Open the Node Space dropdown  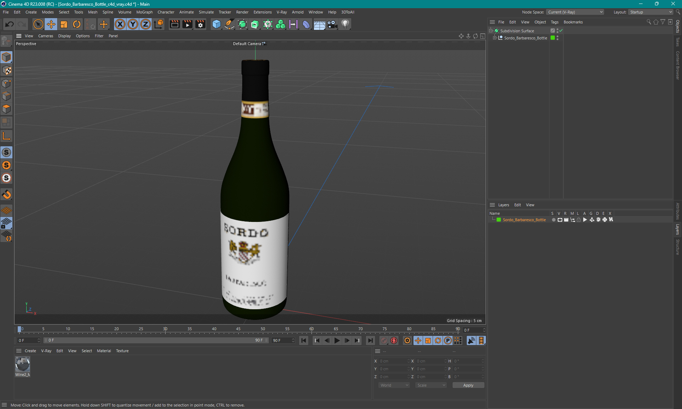575,12
